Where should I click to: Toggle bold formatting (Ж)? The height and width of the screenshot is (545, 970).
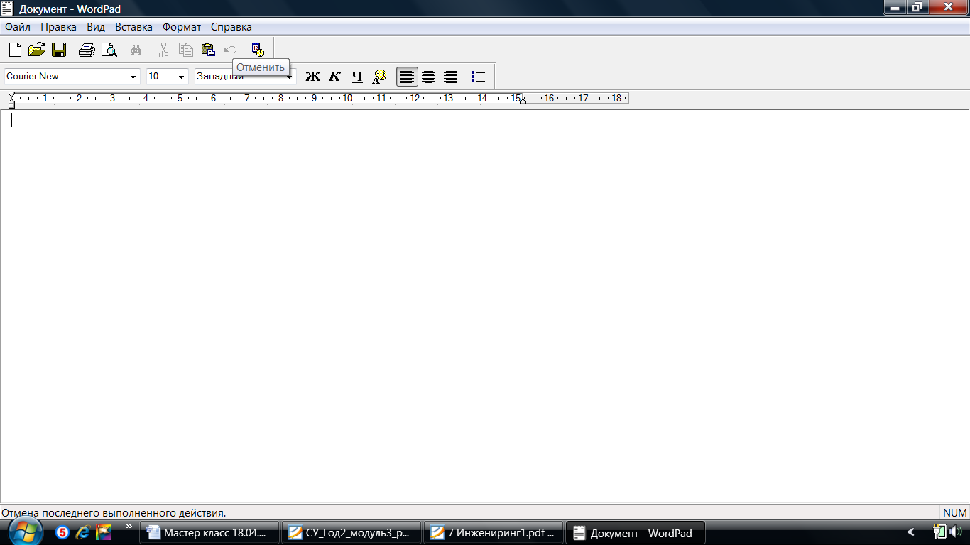pyautogui.click(x=312, y=77)
